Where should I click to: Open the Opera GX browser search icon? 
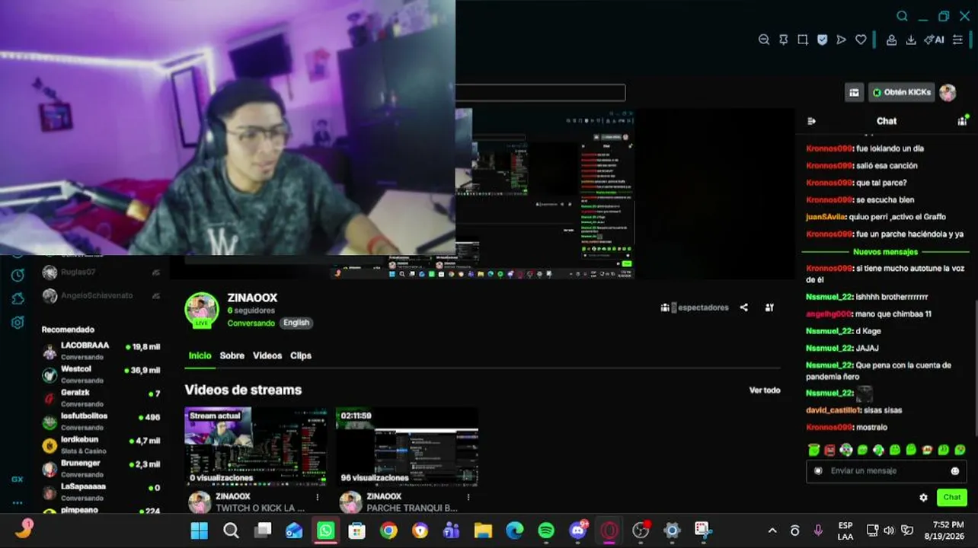902,16
